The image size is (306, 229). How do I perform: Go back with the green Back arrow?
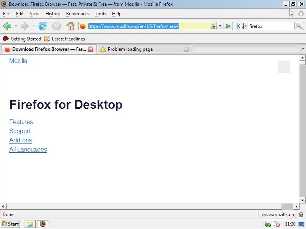point(7,26)
